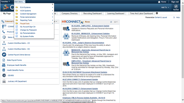The height and width of the screenshot is (103, 184).
Task: Open the NavBar compass icon
Action: coord(176,7)
